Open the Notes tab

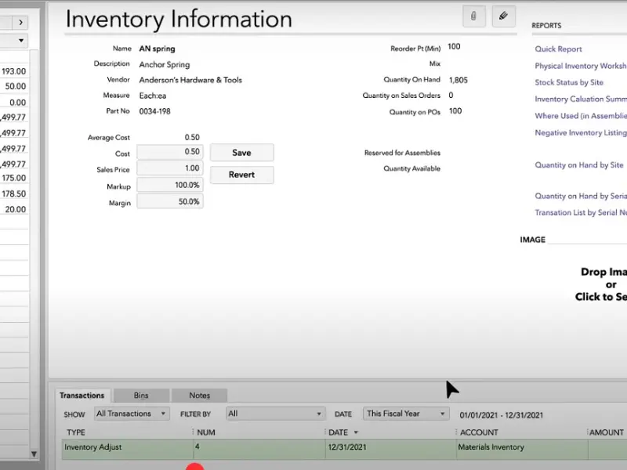click(199, 396)
